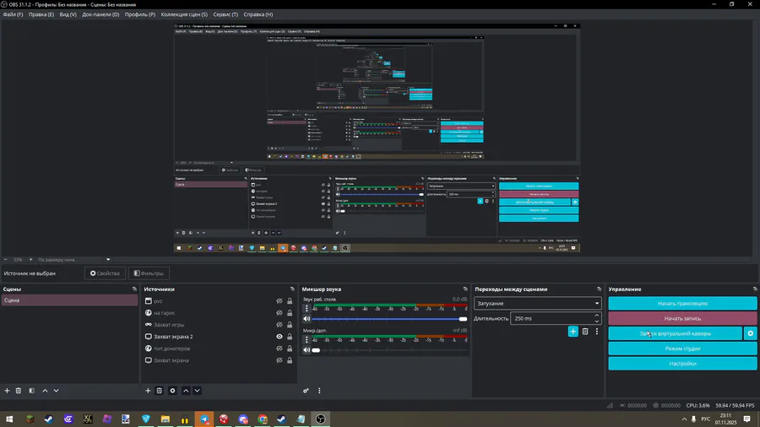Image resolution: width=760 pixels, height=427 pixels.
Task: Open the Файл (F) menu
Action: (13, 14)
